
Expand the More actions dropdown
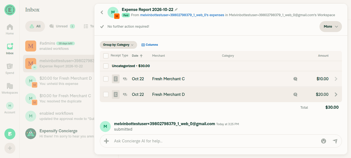(331, 27)
